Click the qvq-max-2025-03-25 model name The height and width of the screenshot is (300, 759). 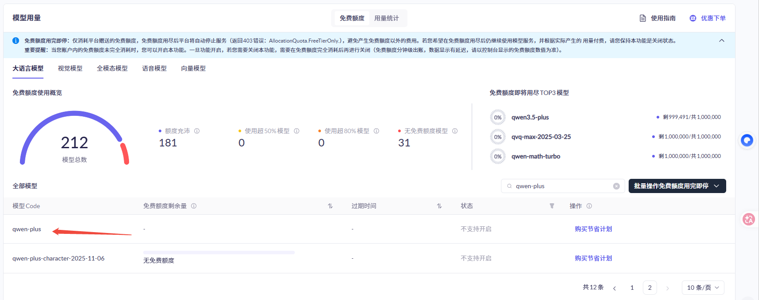[541, 137]
